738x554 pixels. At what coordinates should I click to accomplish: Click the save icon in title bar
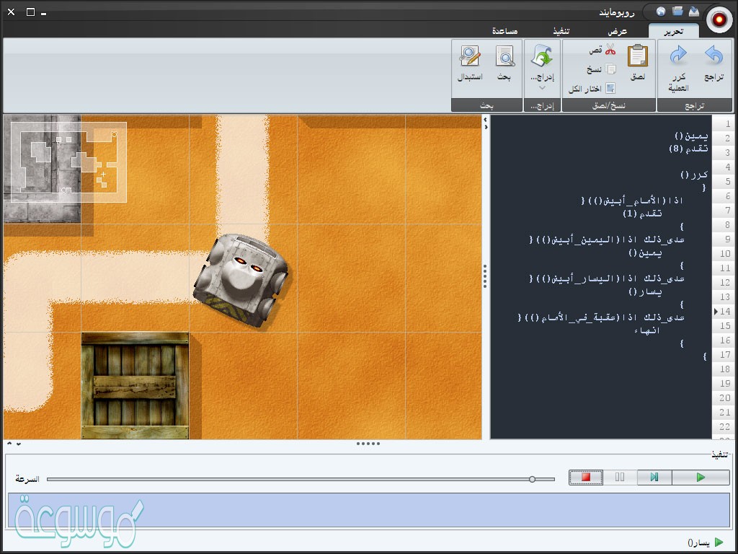click(x=693, y=12)
